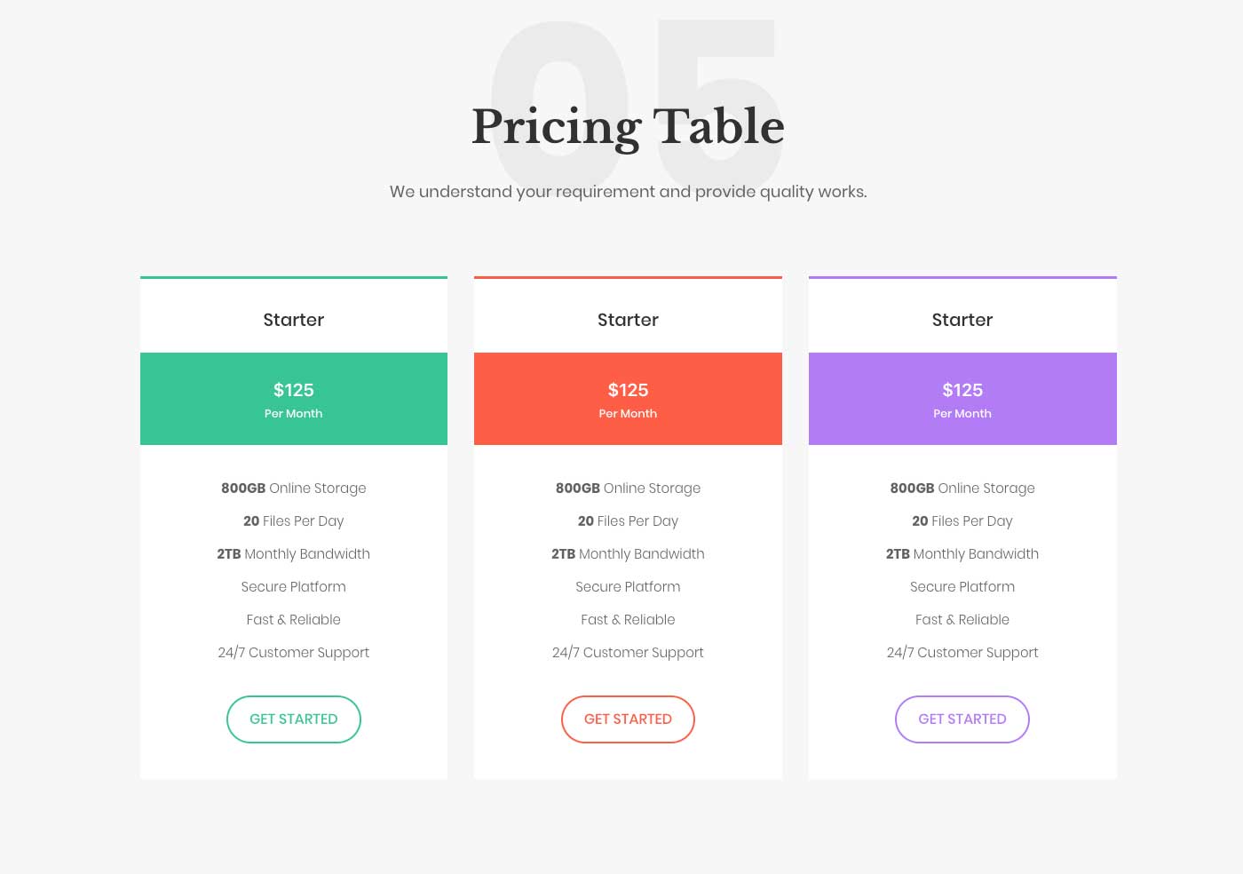
Task: Click the red GET STARTED button
Action: [x=628, y=719]
